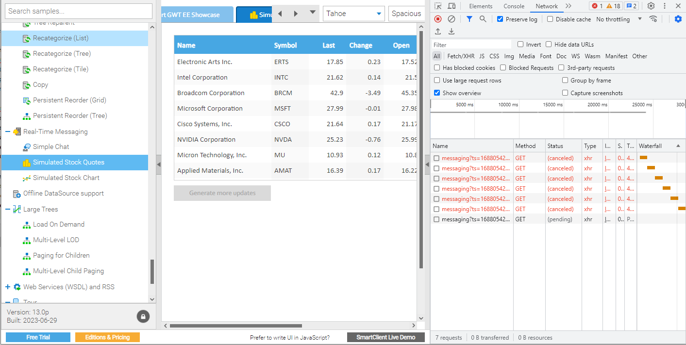Clear the network log
686x345 pixels.
pyautogui.click(x=452, y=19)
